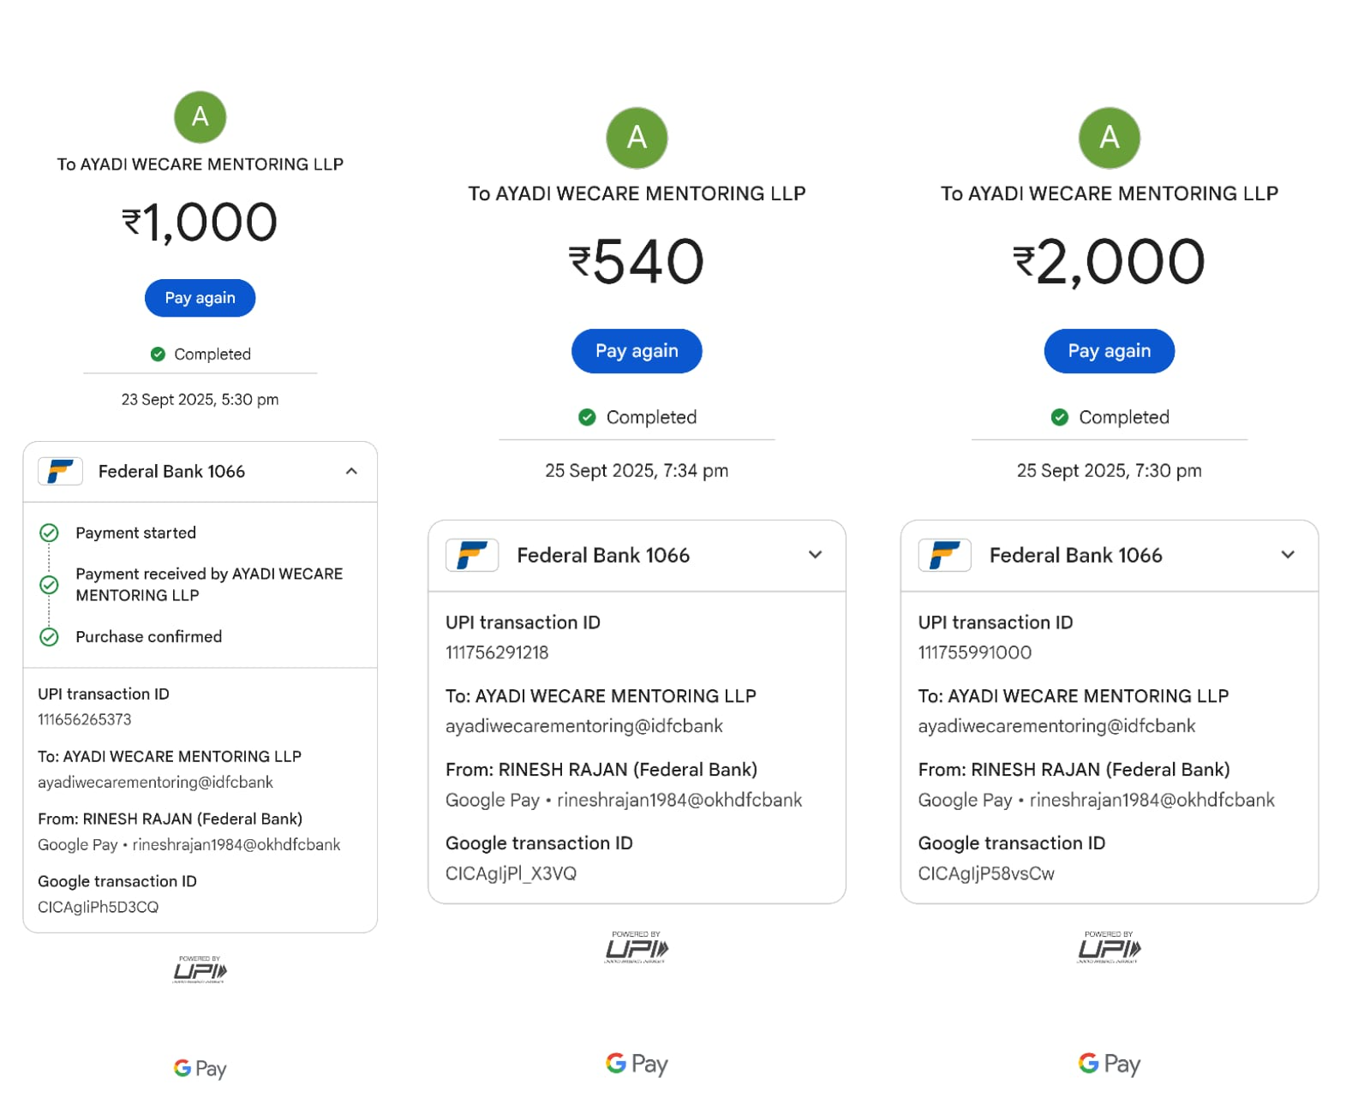
Task: Click Federal Bank logo on ₹2,000 receipt
Action: tap(944, 556)
